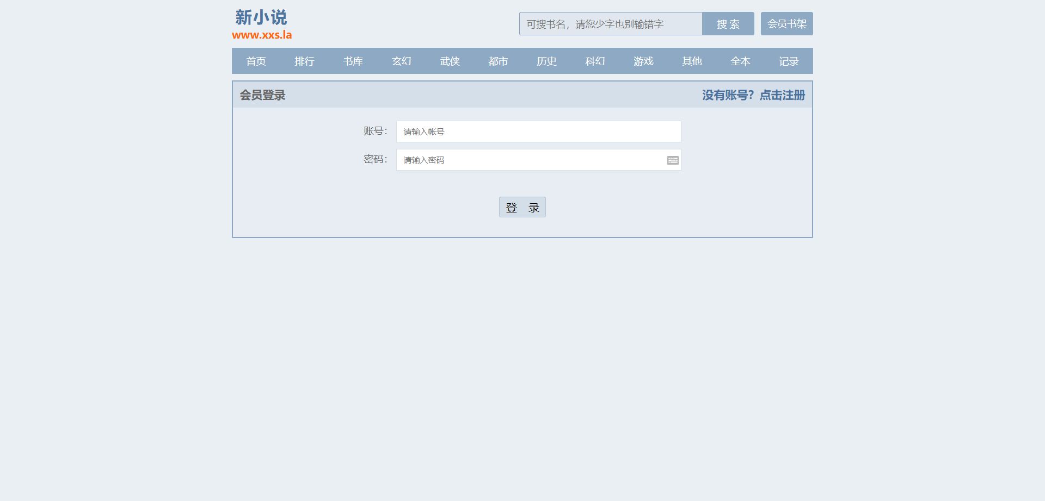Open the 其他 other category
1045x501 pixels.
[x=692, y=61]
